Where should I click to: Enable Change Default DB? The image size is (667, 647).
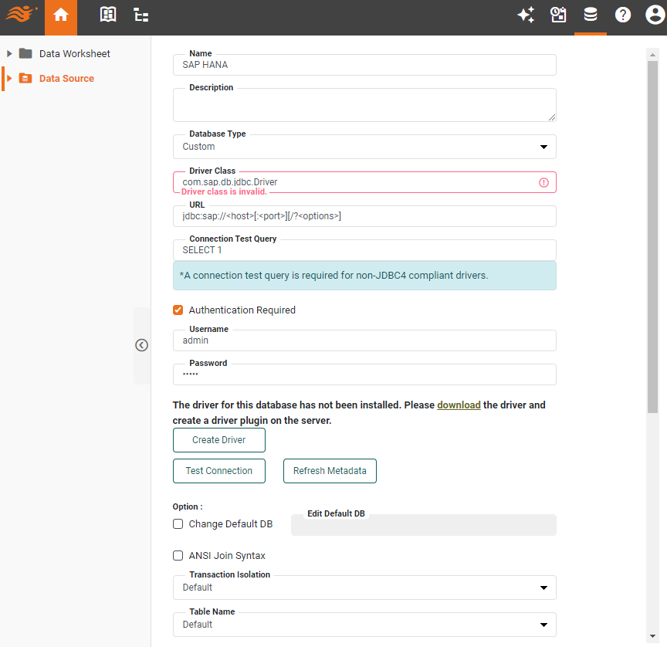click(x=178, y=523)
